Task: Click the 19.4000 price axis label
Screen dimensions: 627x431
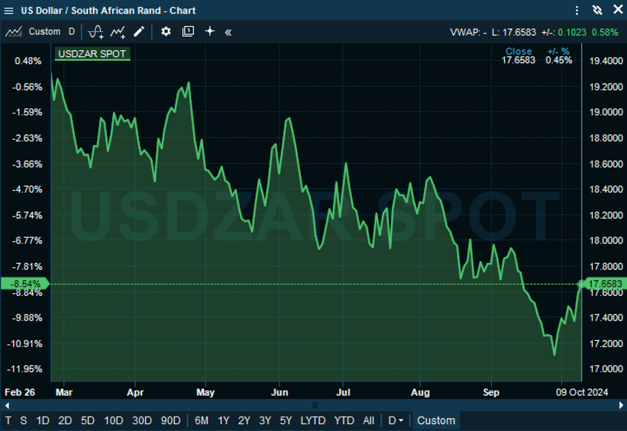Action: pyautogui.click(x=606, y=61)
